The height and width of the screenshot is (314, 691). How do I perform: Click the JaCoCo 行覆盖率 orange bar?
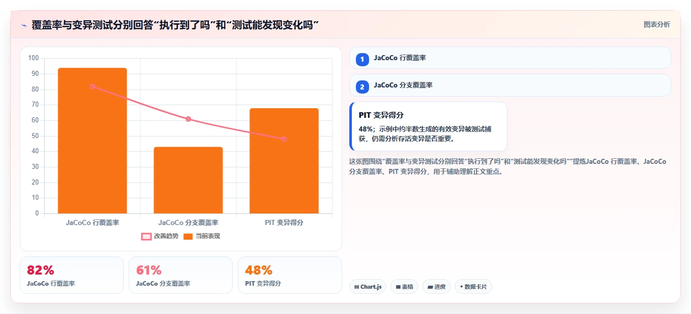pos(92,141)
